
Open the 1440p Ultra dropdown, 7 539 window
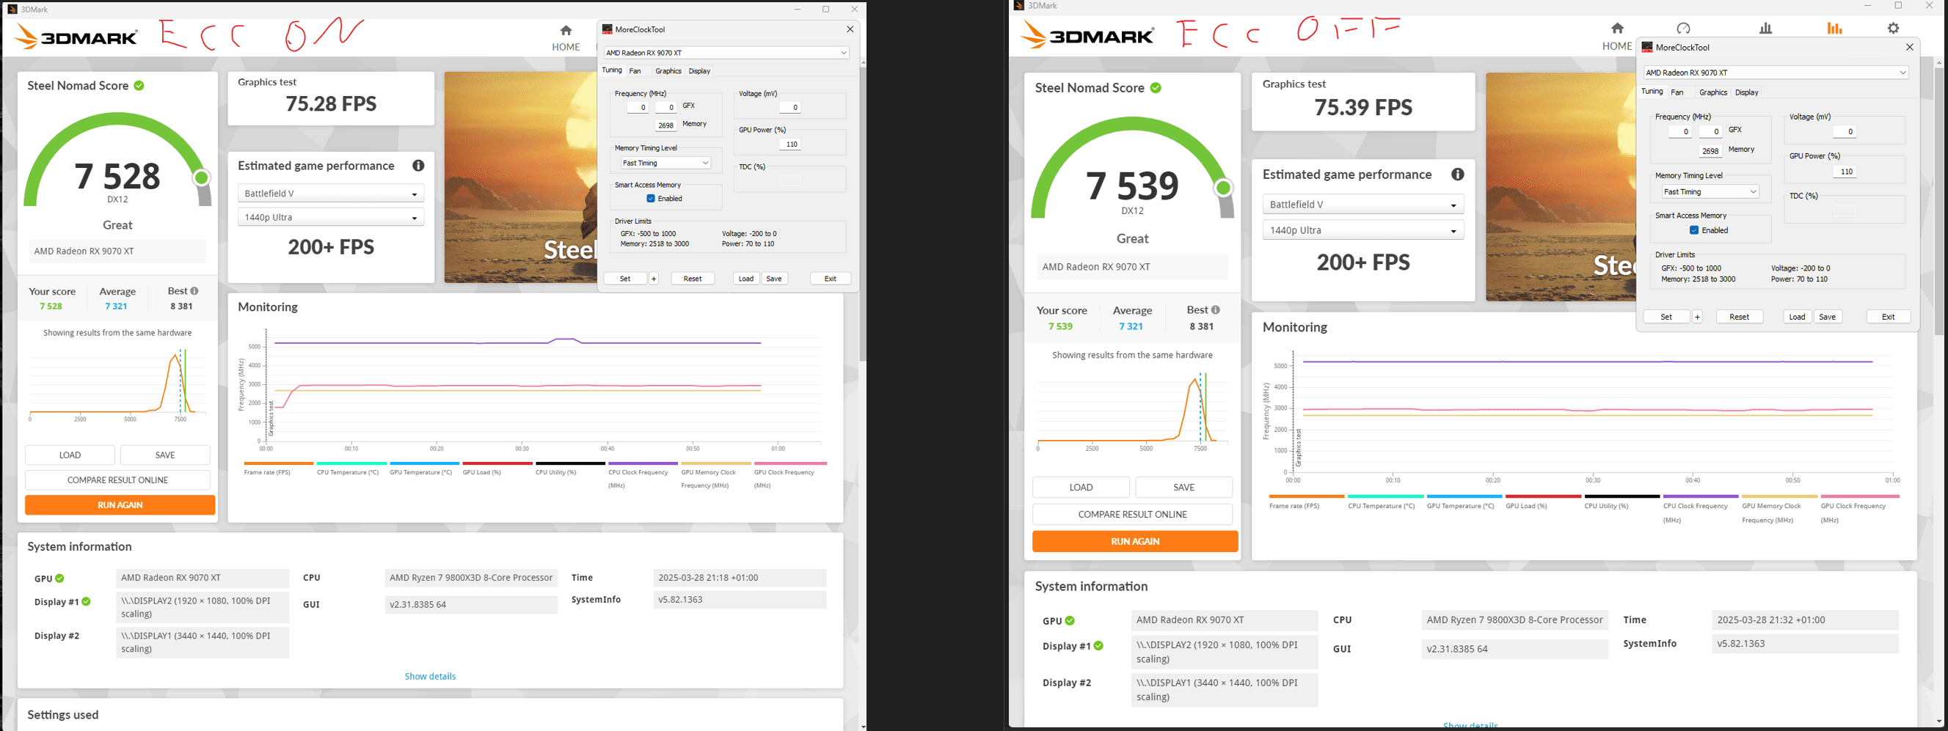coord(1362,230)
